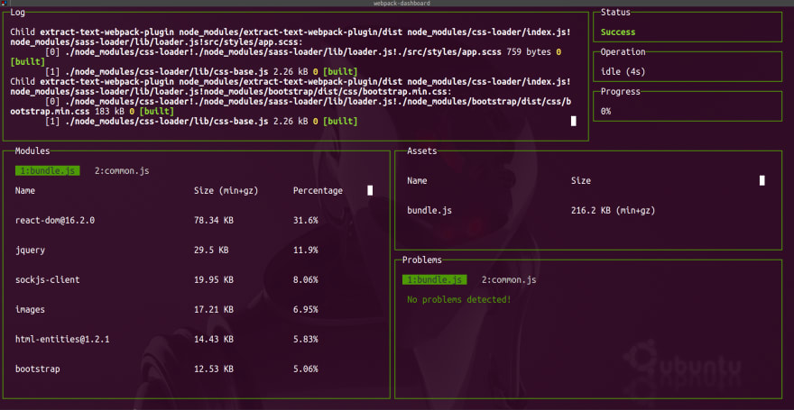Click the 183 kB value in the Log
This screenshot has width=794, height=410.
[x=109, y=111]
